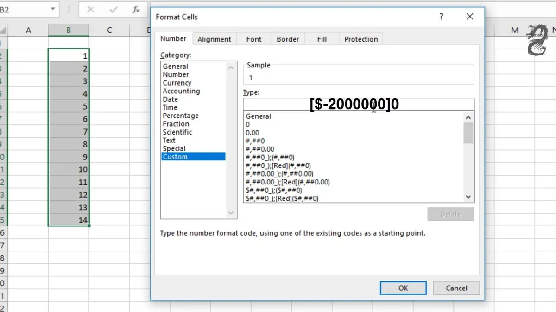Click OK to apply the format
556x312 pixels.
[403, 288]
